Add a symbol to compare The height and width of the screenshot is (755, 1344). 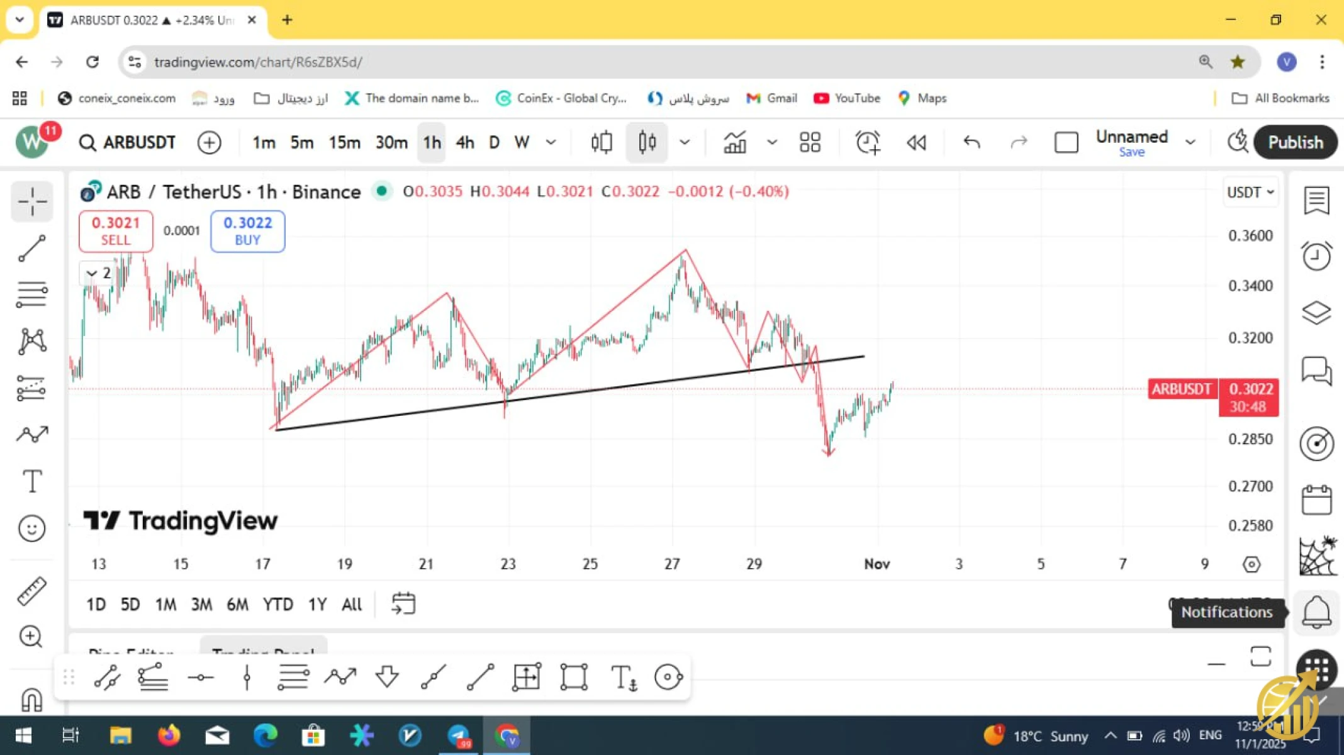209,143
